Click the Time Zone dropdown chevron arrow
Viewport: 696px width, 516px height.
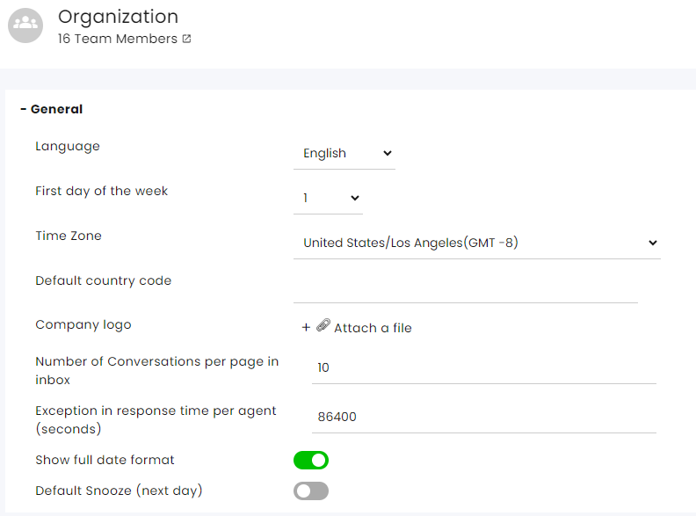652,243
